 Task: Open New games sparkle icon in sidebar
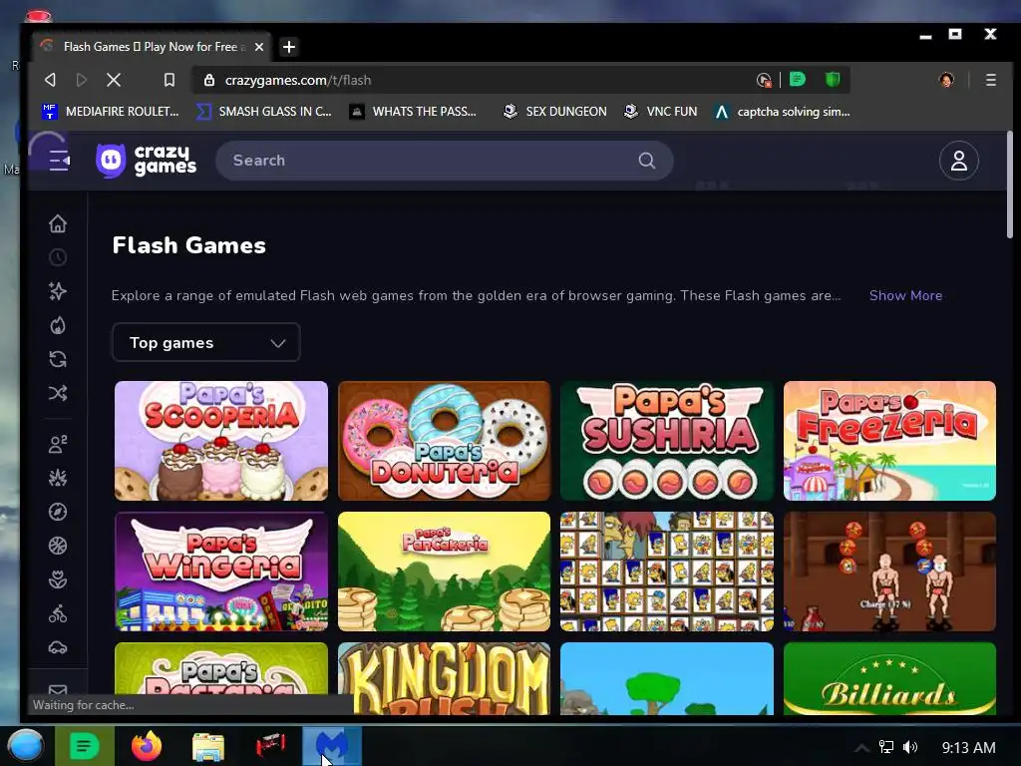coord(57,291)
